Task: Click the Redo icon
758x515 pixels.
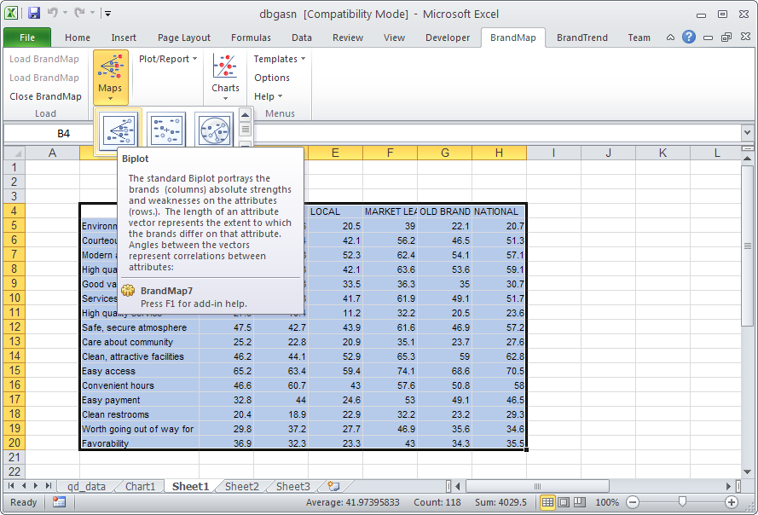Action: [x=79, y=13]
